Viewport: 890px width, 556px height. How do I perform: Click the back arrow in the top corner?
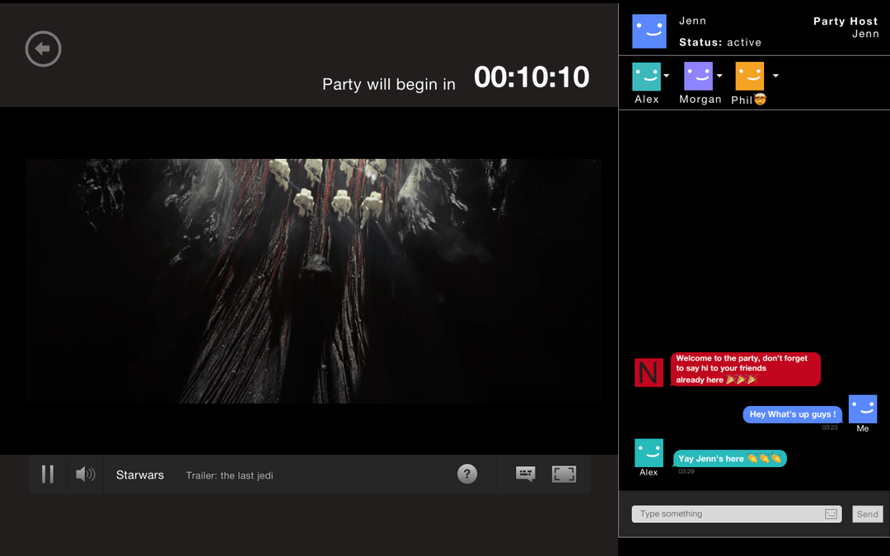pyautogui.click(x=43, y=49)
